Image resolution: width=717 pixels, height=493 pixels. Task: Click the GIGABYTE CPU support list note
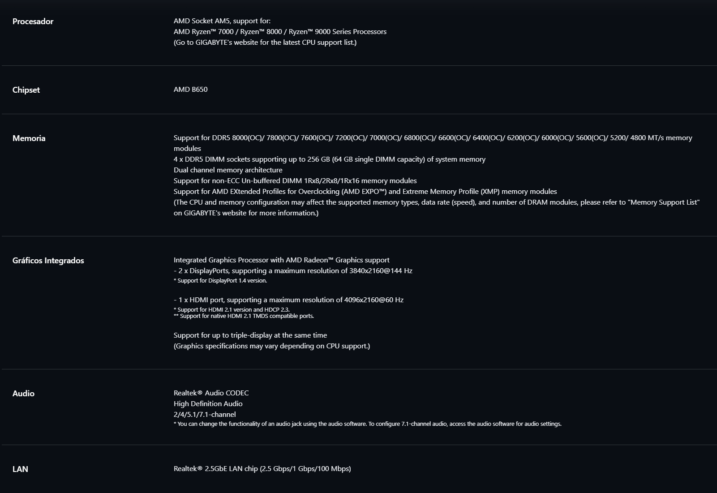pos(265,43)
